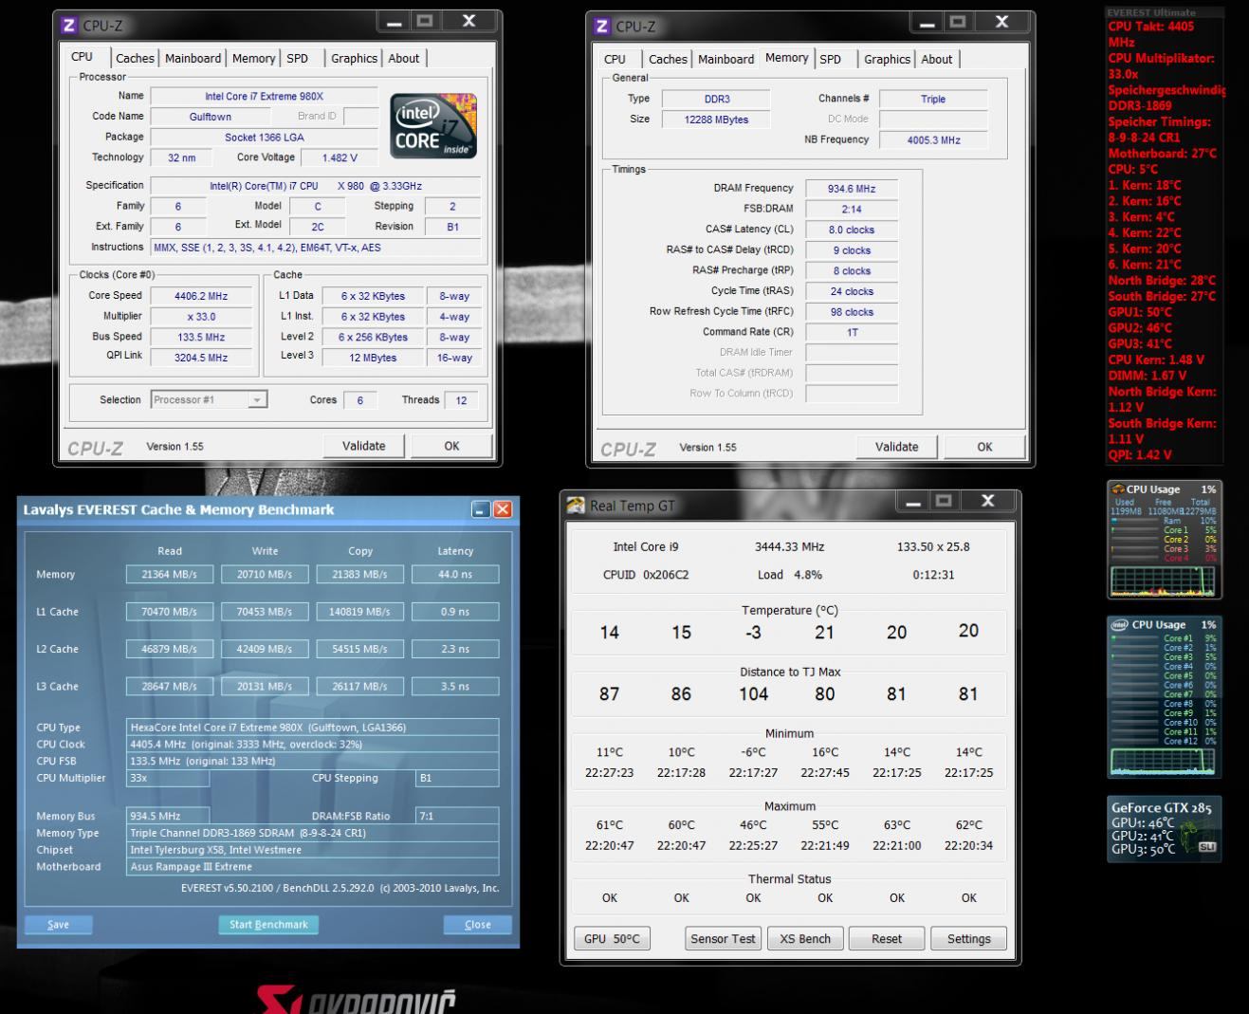1249x1014 pixels.
Task: Click the Row Refresh Cycle Time 98 clocks
Action: 851,312
